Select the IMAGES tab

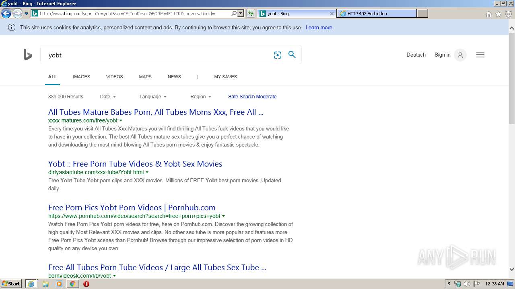[x=81, y=77]
